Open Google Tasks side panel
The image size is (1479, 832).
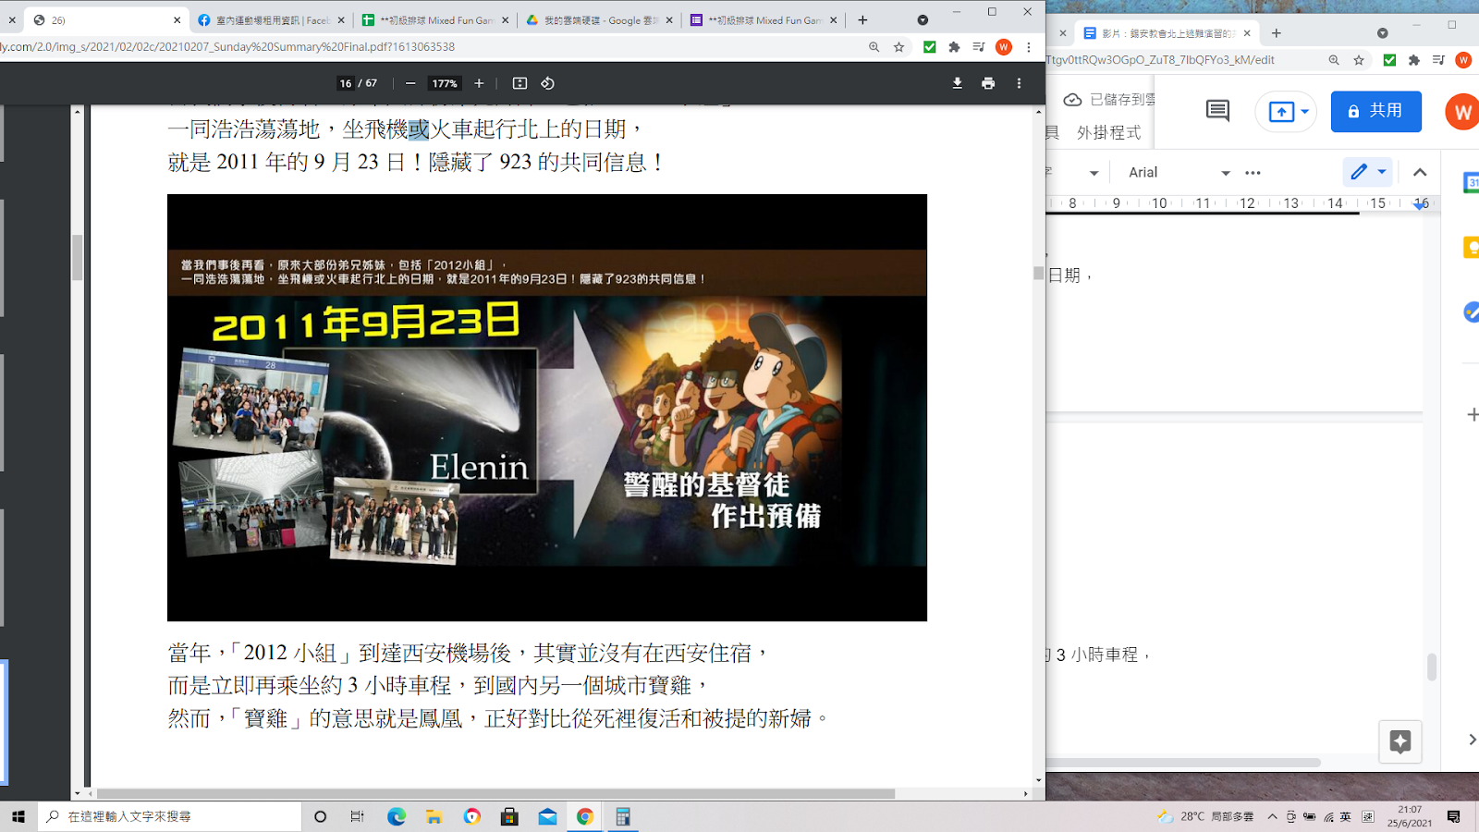pyautogui.click(x=1471, y=312)
